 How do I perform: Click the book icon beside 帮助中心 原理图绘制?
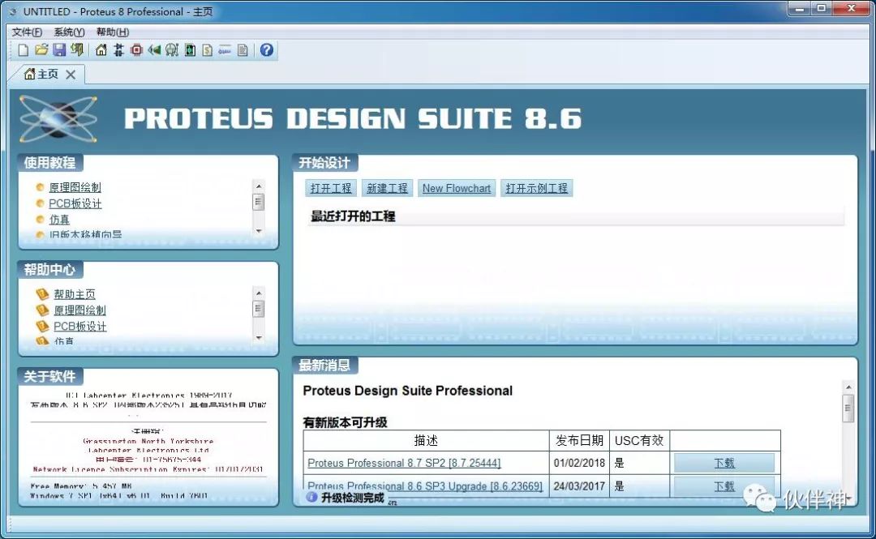pos(42,310)
